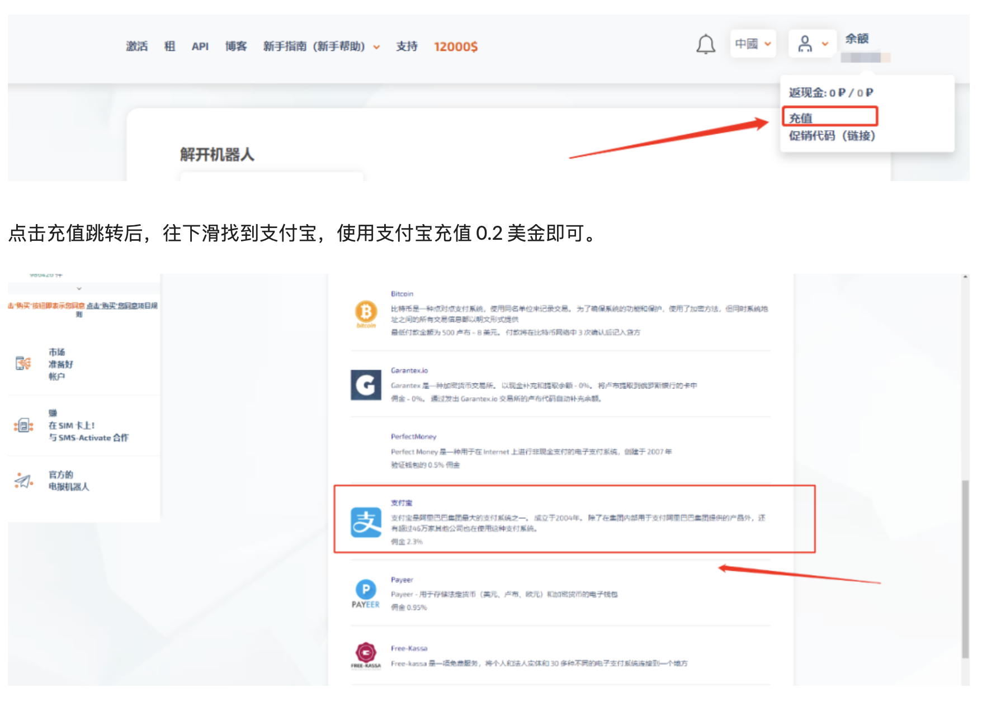The height and width of the screenshot is (702, 982).
Task: Open the 新手指南 (新手帮助) menu
Action: click(x=314, y=46)
